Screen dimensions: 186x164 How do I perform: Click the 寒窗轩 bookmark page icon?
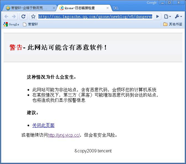coord(25,24)
